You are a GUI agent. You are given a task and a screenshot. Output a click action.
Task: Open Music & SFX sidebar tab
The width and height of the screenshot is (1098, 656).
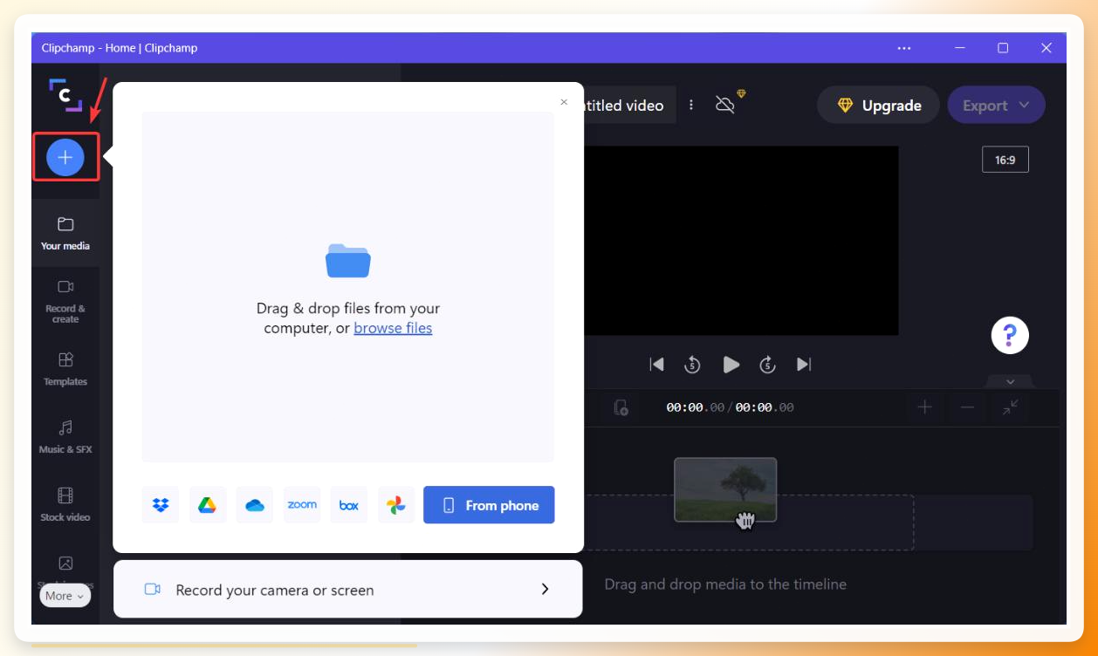click(65, 437)
